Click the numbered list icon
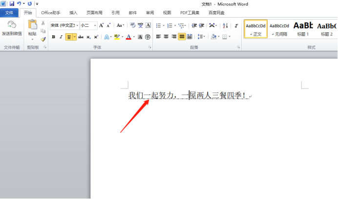The height and width of the screenshot is (199, 338). click(170, 26)
